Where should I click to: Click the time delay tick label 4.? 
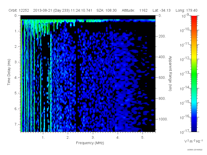(x=16, y=78)
